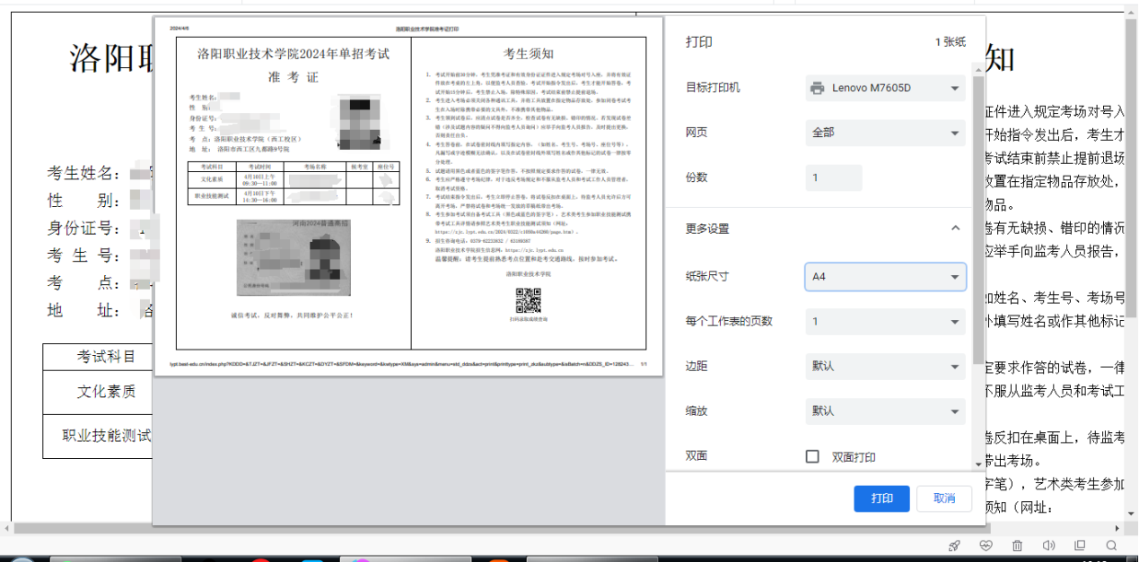
Task: Open the heart-pulse health check icon
Action: click(x=986, y=546)
